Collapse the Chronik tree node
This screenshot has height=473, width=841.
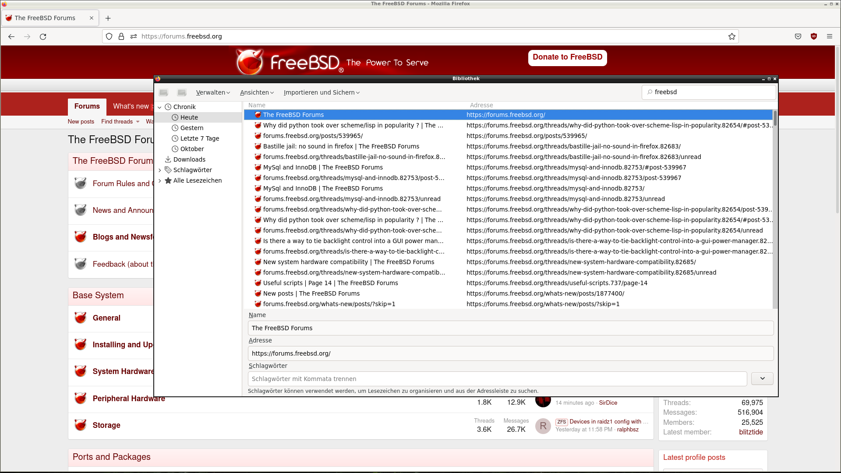coord(160,107)
